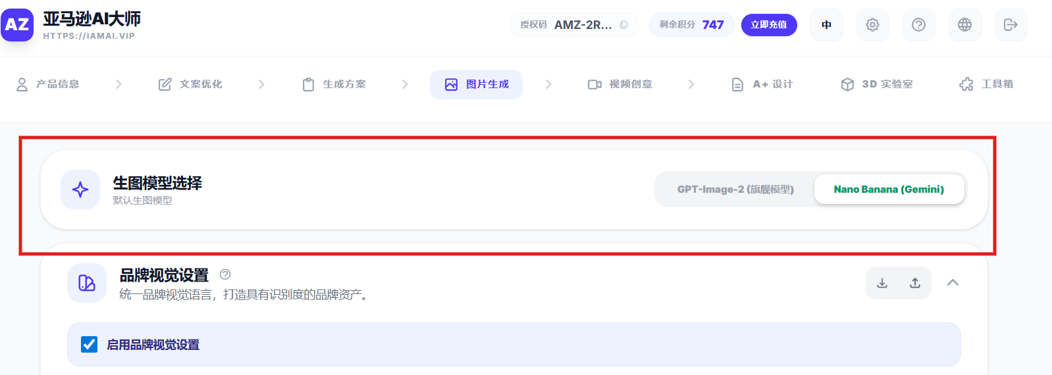1052x375 pixels.
Task: Click the 立即充值 recharge button
Action: tap(769, 25)
